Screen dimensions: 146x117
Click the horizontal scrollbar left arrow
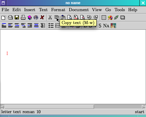pyautogui.click(x=2, y=107)
